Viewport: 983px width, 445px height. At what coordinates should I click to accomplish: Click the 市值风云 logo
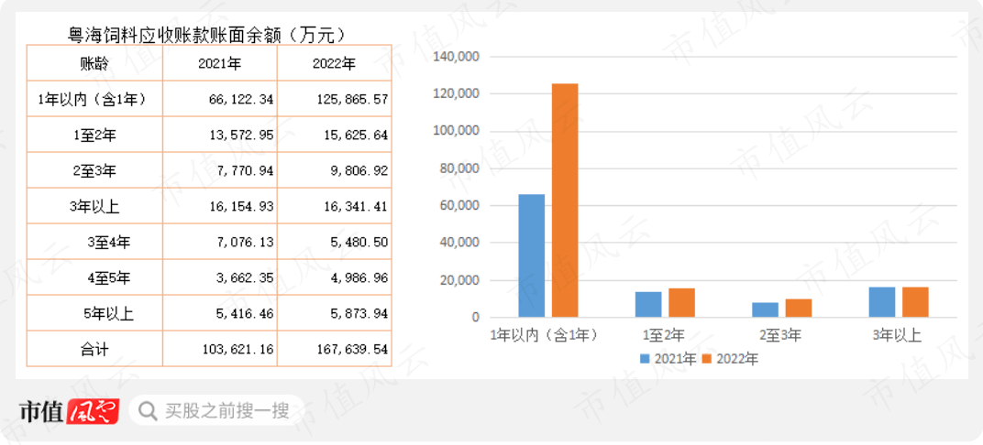[69, 412]
